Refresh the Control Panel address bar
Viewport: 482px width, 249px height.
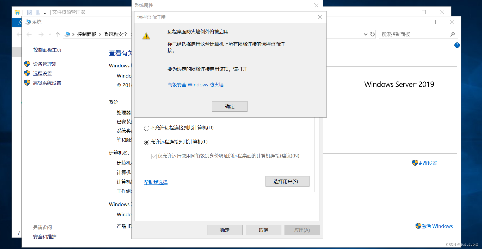[x=373, y=34]
